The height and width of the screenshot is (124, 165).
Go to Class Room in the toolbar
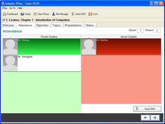click(x=41, y=14)
